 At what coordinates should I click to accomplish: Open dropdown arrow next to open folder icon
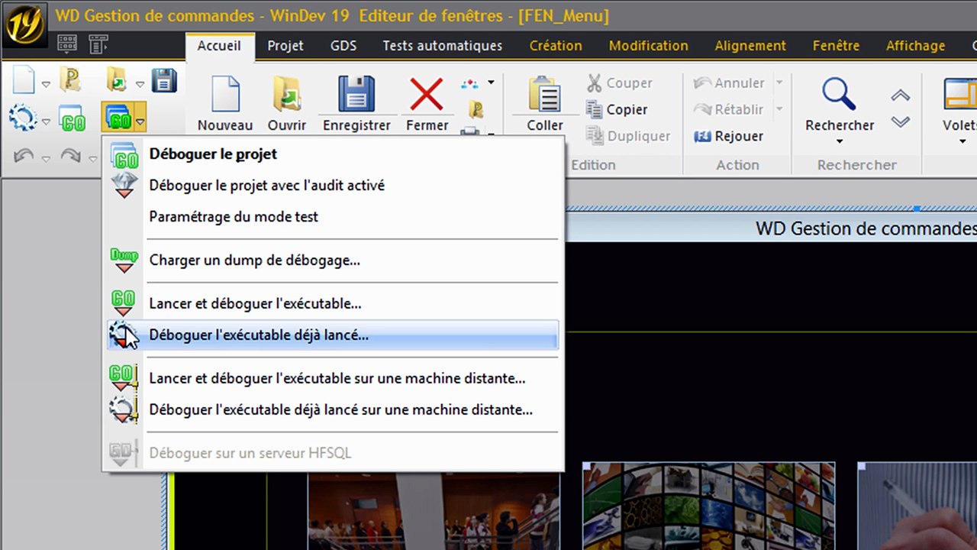[x=140, y=84]
